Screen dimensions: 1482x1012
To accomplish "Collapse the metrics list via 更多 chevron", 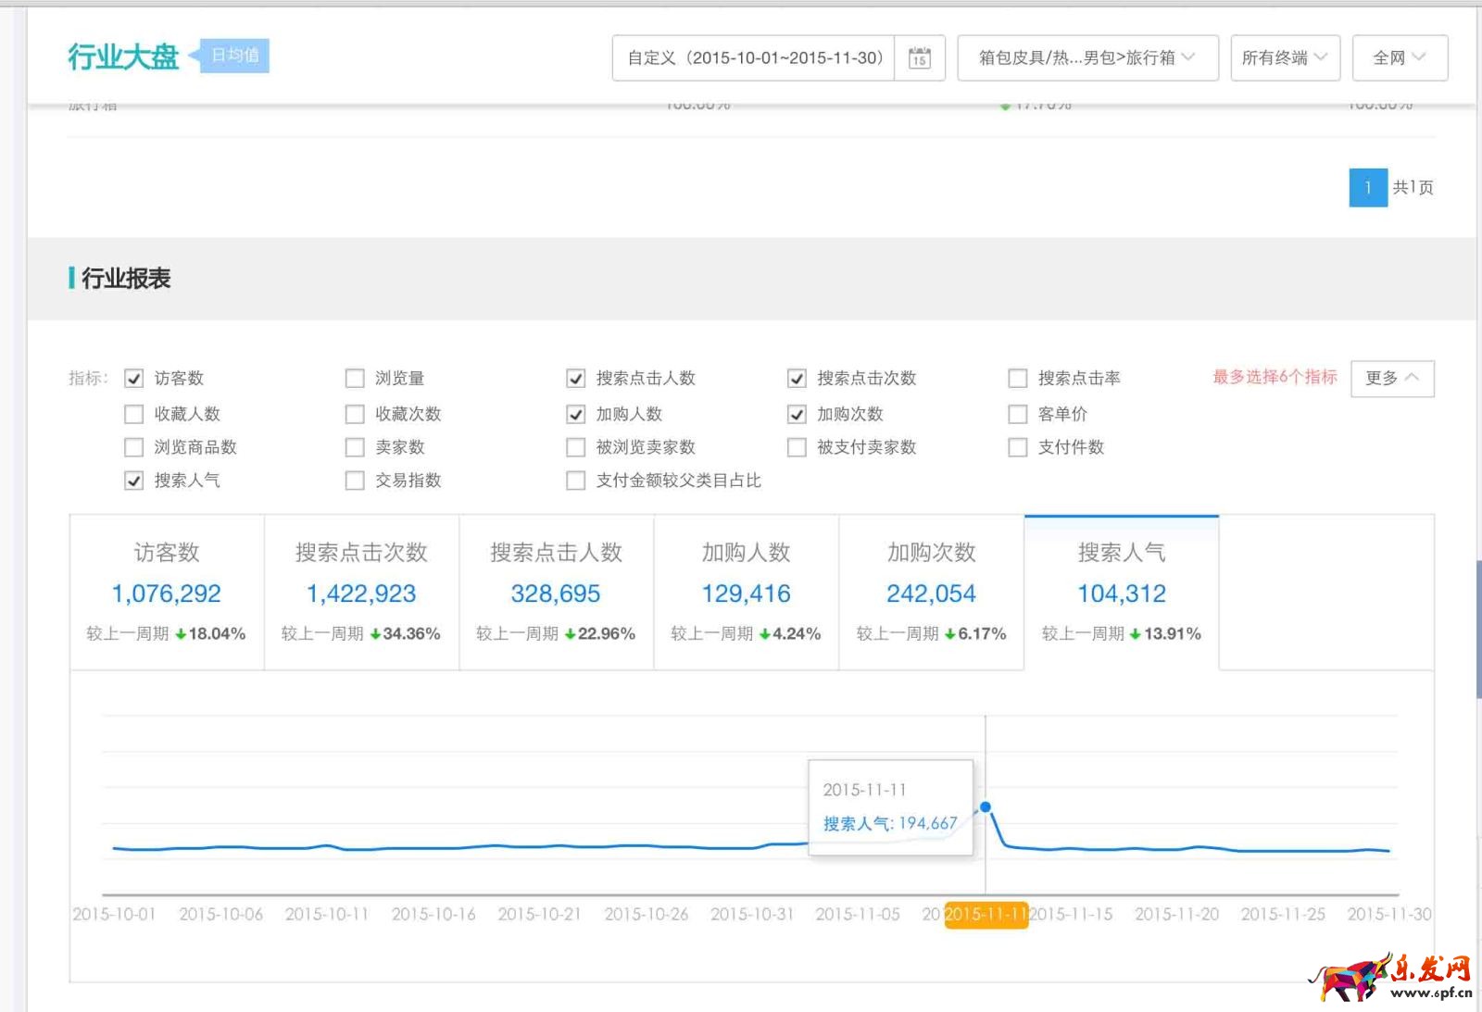I will pos(1392,378).
